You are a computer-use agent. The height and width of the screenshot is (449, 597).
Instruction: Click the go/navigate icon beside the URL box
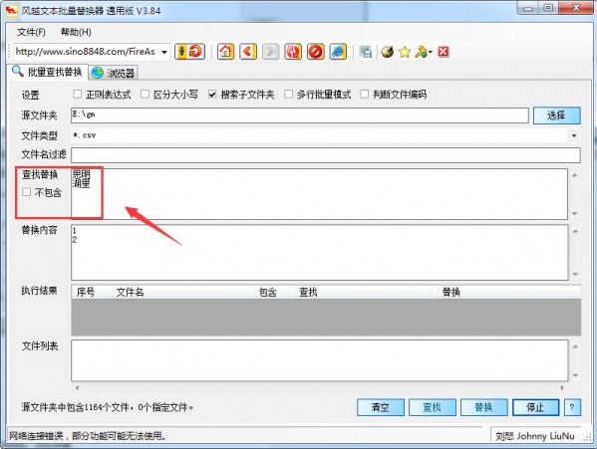pyautogui.click(x=189, y=52)
